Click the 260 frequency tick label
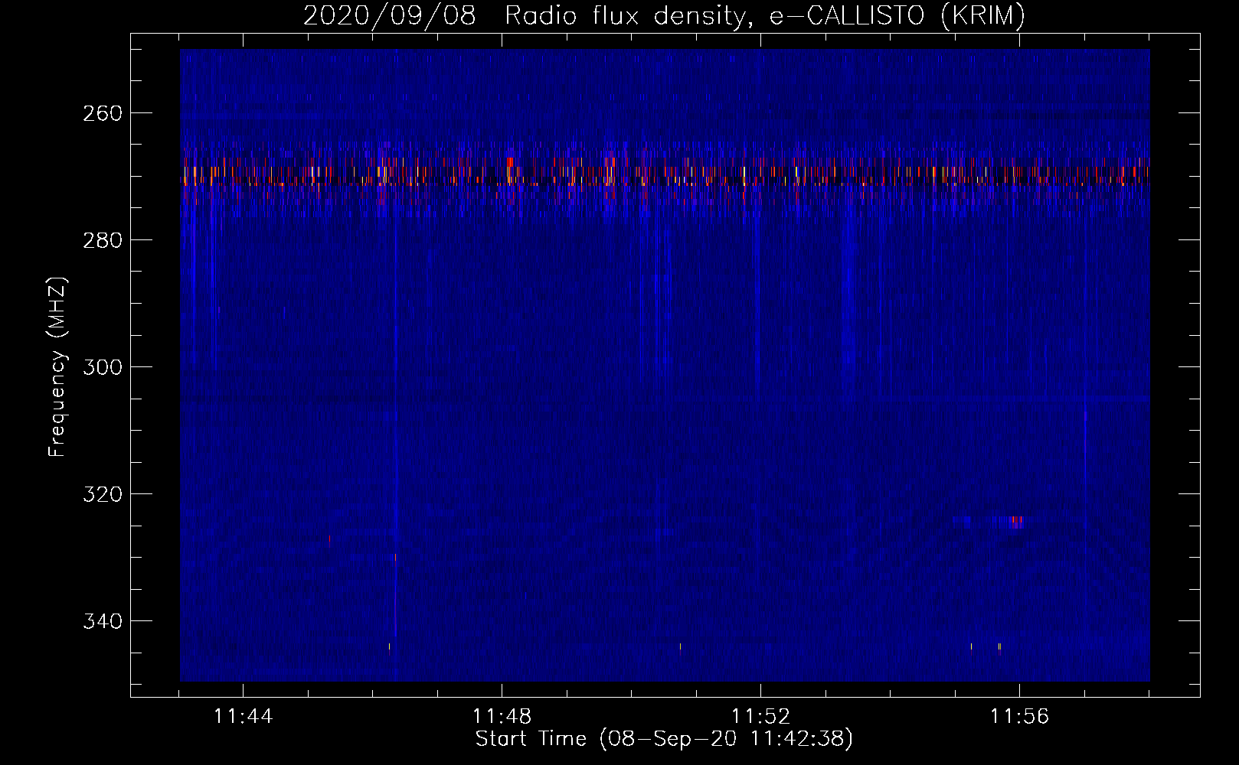This screenshot has width=1239, height=765. pyautogui.click(x=102, y=113)
